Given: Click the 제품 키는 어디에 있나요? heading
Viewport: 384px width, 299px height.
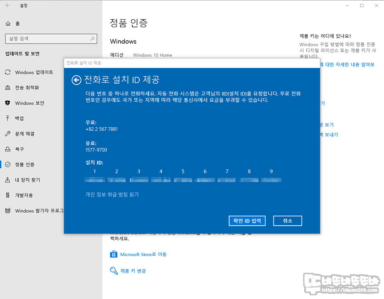Looking at the screenshot, I should click(325, 36).
